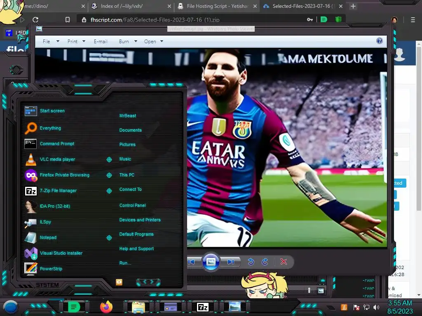Rotate photo clockwise
Image resolution: width=422 pixels, height=316 pixels.
[x=265, y=262]
